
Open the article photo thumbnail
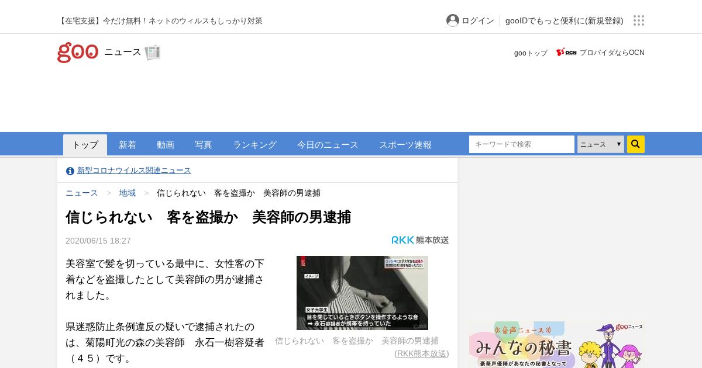pyautogui.click(x=362, y=293)
